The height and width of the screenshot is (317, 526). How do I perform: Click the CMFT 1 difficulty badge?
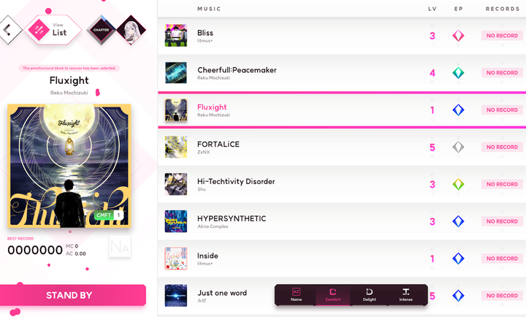[109, 215]
